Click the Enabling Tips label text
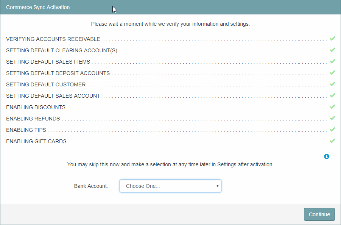This screenshot has height=225, width=341. tap(26, 130)
